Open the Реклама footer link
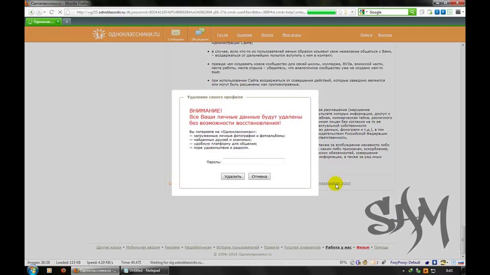Image resolution: width=490 pixels, height=275 pixels. 172,247
